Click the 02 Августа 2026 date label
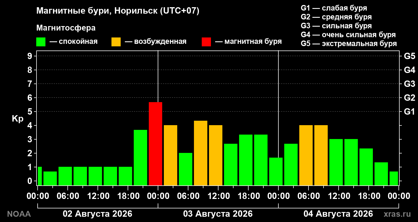Screen dimensions: 418x222 [x=98, y=214]
